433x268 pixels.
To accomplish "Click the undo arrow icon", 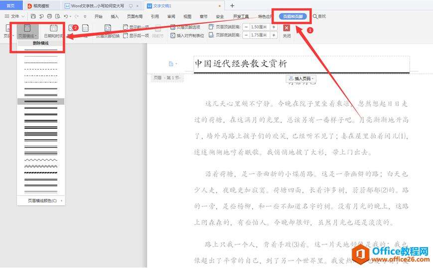I will [66, 16].
